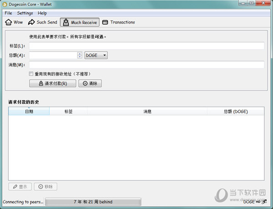Click the 总额(A) amount input field
The height and width of the screenshot is (209, 273).
point(53,56)
